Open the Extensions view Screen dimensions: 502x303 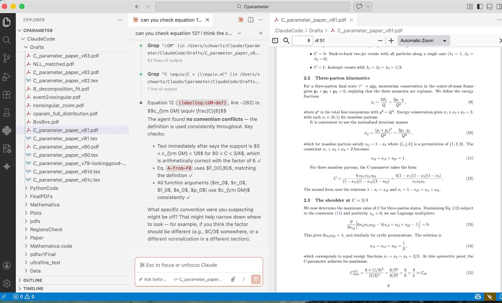(x=7, y=94)
